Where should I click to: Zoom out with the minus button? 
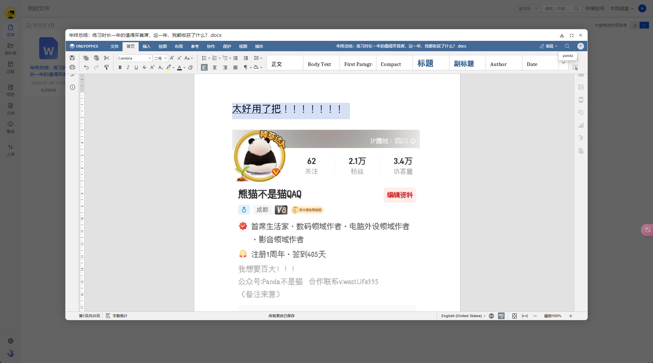[535, 316]
